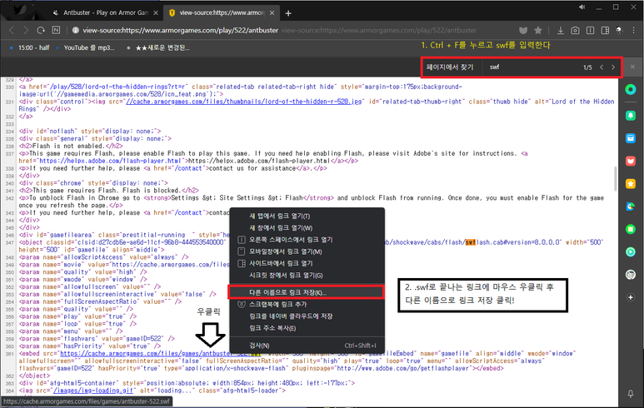Choose '모바일창에서 링크 열기(M)'
Screen dimensions: 644x408
pos(307,251)
